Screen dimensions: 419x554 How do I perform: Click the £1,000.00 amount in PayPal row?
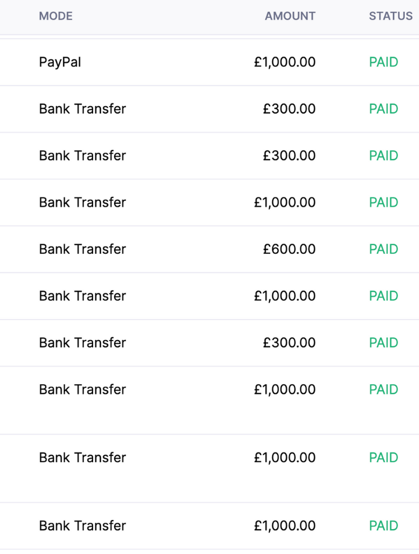(284, 62)
